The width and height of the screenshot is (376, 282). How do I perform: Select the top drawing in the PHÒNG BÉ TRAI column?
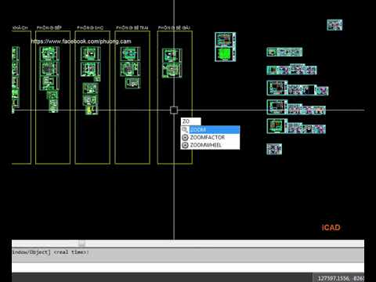coord(130,54)
